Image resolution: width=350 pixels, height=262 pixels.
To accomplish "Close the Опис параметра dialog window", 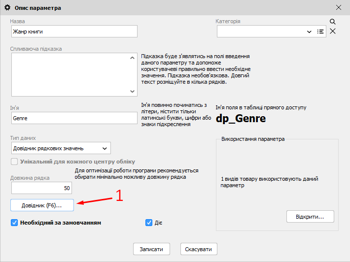I will pyautogui.click(x=339, y=8).
